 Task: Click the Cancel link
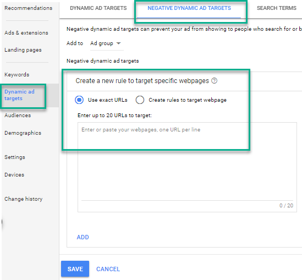108,269
